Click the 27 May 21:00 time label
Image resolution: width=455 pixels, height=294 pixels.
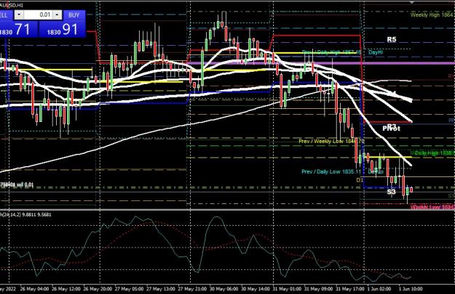(x=192, y=289)
